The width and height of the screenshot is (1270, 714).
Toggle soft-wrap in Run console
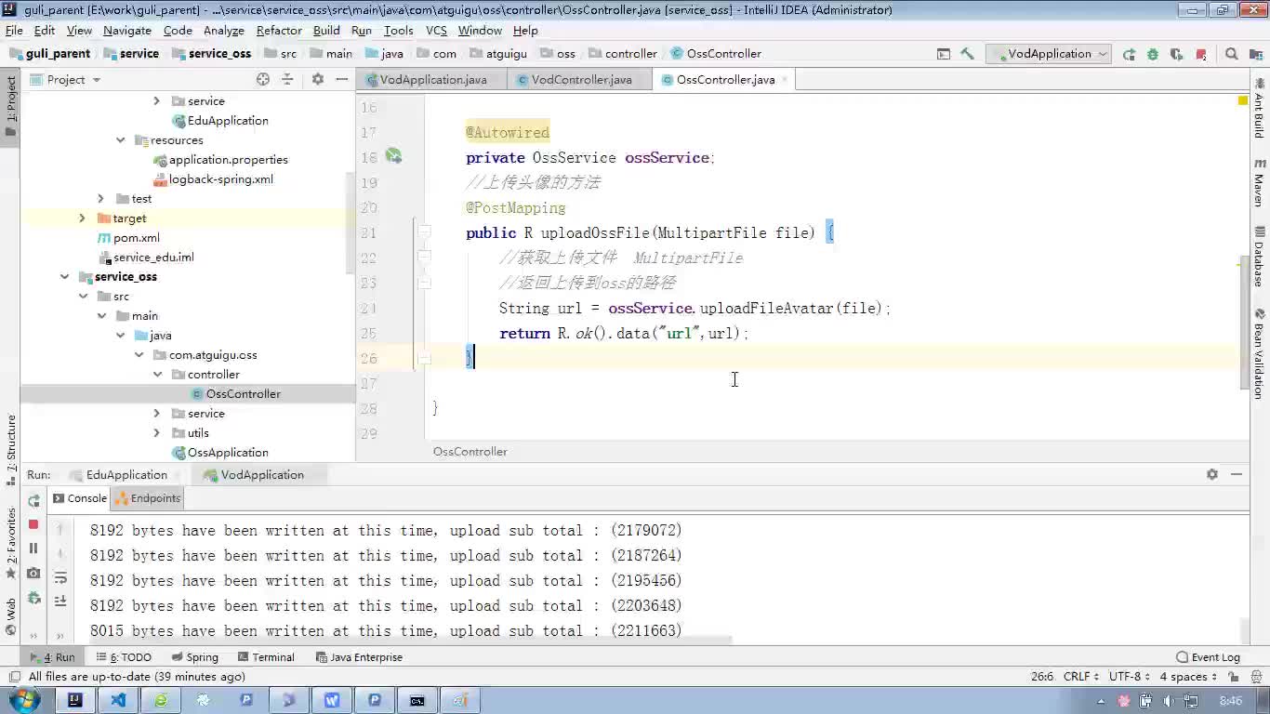pos(60,578)
